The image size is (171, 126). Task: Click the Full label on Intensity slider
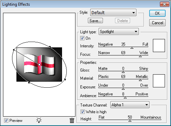pyautogui.click(x=145, y=44)
